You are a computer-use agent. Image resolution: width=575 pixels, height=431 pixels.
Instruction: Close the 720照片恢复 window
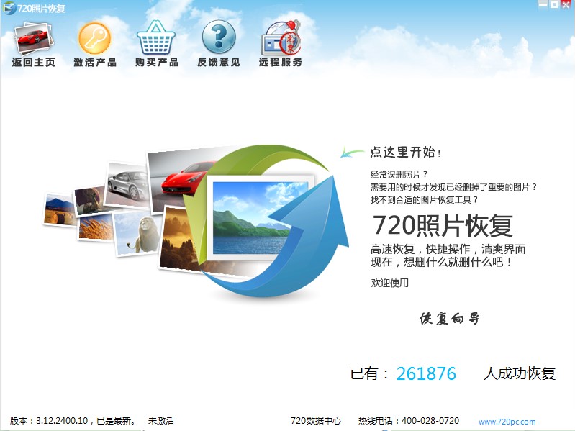(x=566, y=5)
